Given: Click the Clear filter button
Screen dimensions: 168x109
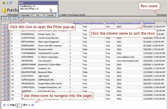Looking at the screenshot, I should pos(25,15).
